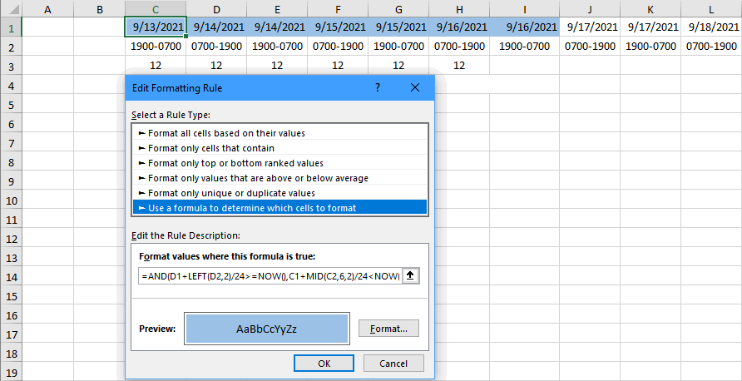Image resolution: width=742 pixels, height=381 pixels.
Task: Select row 1 header
Action: pyautogui.click(x=11, y=28)
